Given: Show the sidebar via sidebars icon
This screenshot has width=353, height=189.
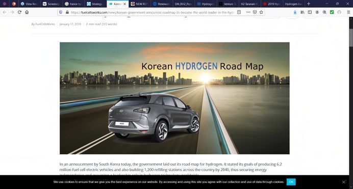Looking at the screenshot, I should click(x=310, y=12).
